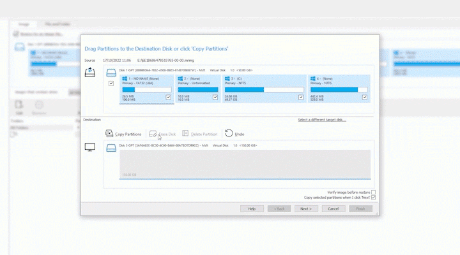This screenshot has height=255, width=460.
Task: Click Select a different target disk link
Action: pyautogui.click(x=321, y=120)
